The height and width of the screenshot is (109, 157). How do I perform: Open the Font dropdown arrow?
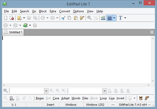pos(125,18)
